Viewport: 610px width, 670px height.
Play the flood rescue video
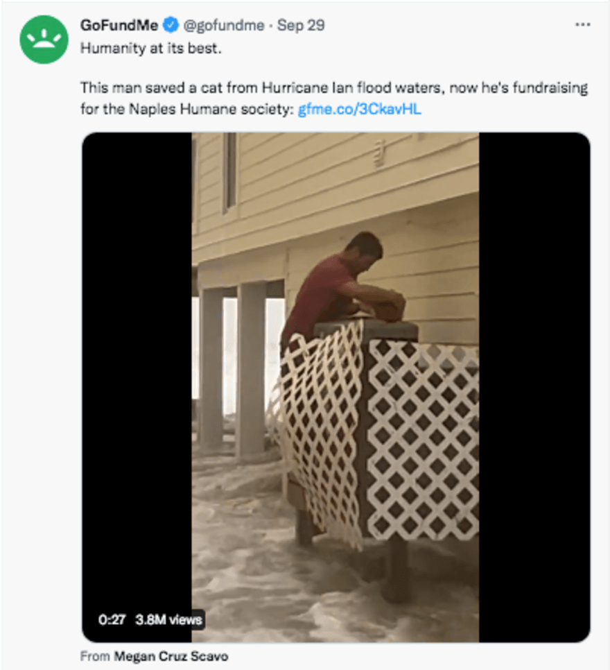(335, 387)
